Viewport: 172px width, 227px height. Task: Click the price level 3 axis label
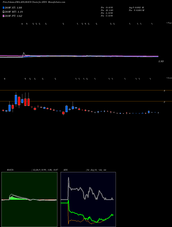point(164,91)
